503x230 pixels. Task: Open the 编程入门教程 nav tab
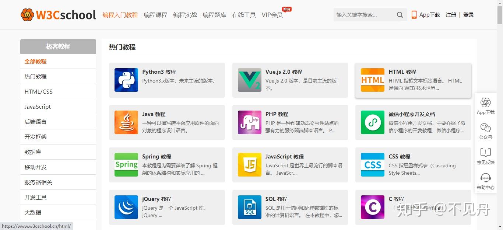coord(120,15)
